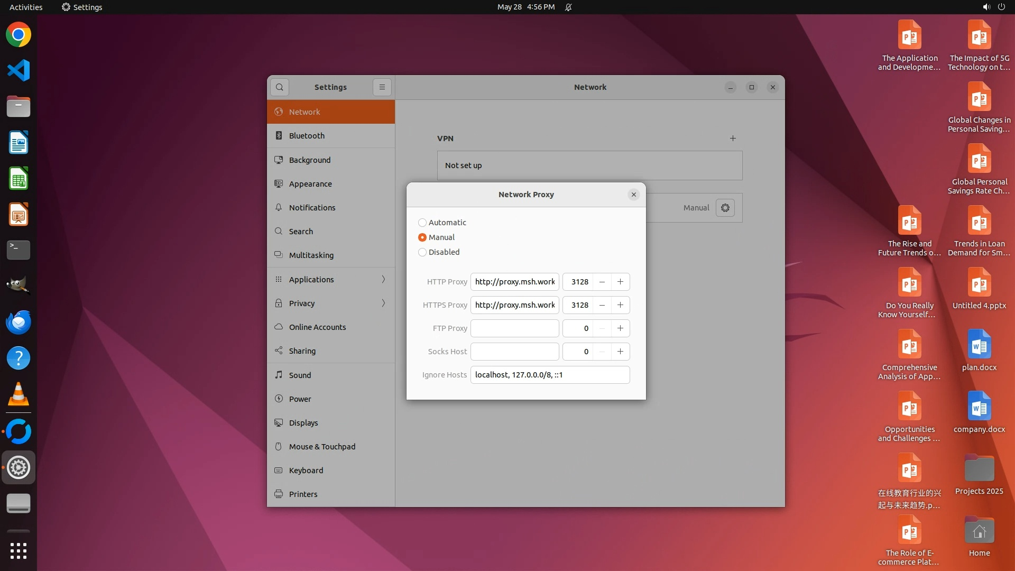Launch Visual Studio Code from dock

point(19,70)
